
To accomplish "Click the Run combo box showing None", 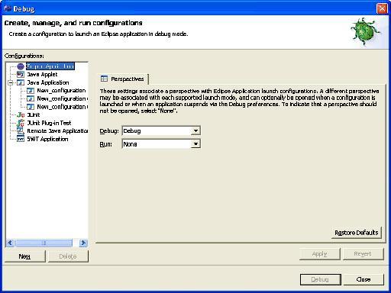I will coord(161,144).
